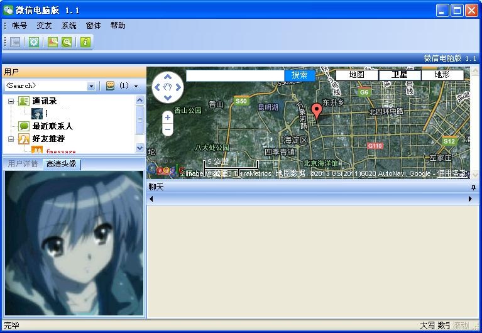Click the user tree scrollbar down arrow

(140, 148)
